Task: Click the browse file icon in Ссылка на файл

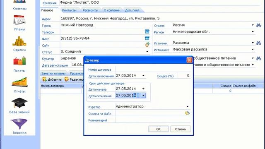Action: point(187,113)
